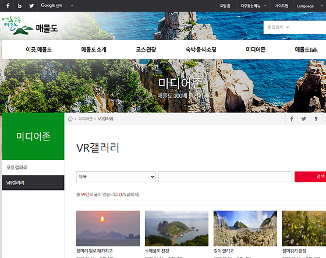Click the home icon in breadcrumb
The width and height of the screenshot is (326, 258).
tap(70, 119)
